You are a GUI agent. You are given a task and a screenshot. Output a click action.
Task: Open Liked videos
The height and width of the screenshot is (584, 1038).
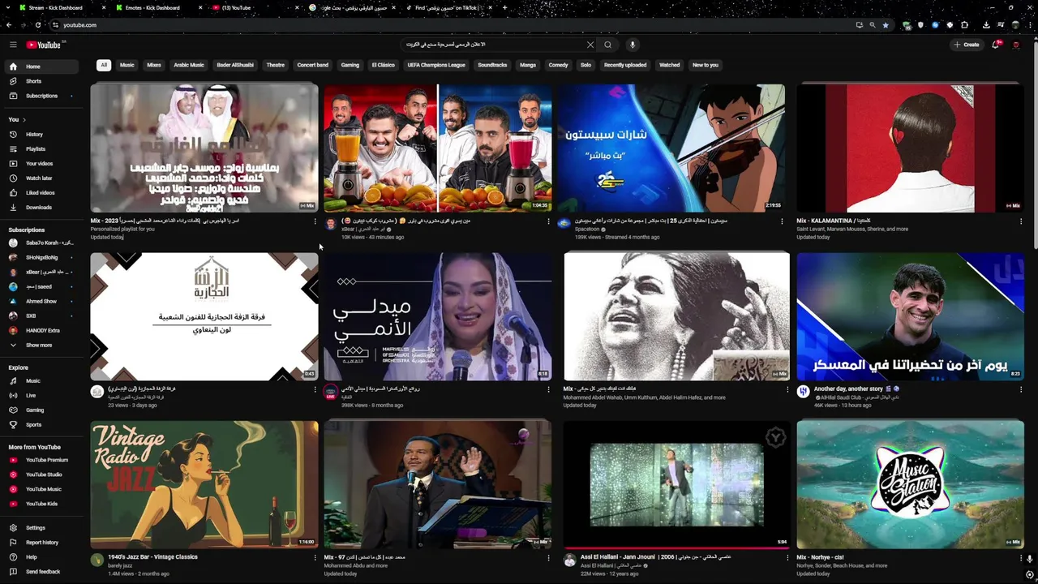41,193
